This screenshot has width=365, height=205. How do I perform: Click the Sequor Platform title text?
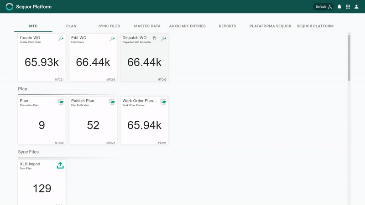tap(34, 7)
